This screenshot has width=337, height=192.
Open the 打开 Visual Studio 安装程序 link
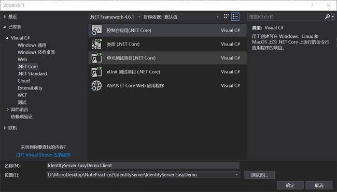click(43, 155)
